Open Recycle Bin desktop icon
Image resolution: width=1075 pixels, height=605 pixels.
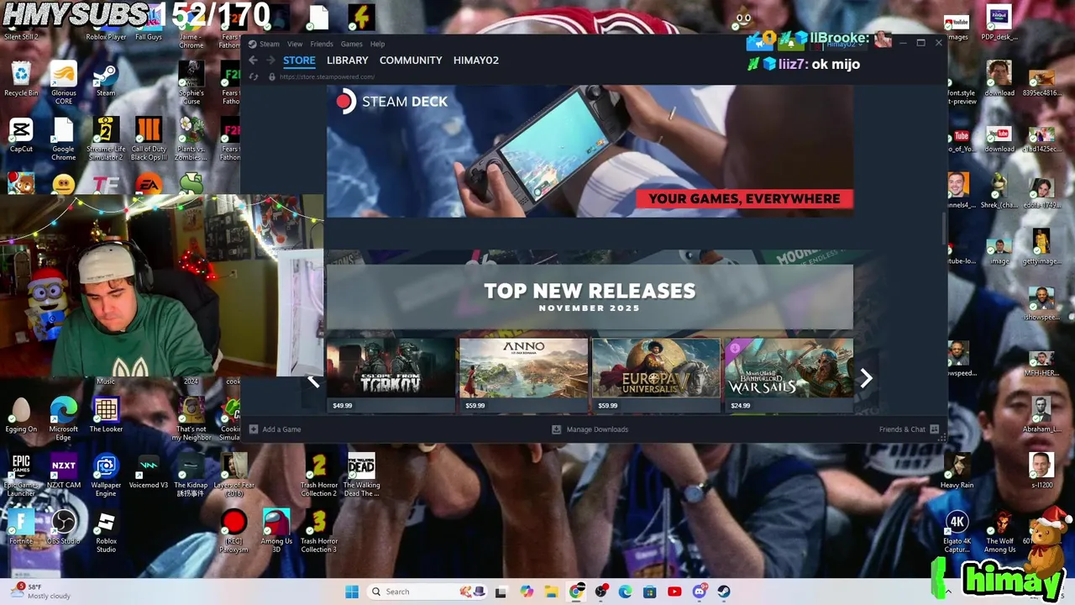pyautogui.click(x=21, y=80)
